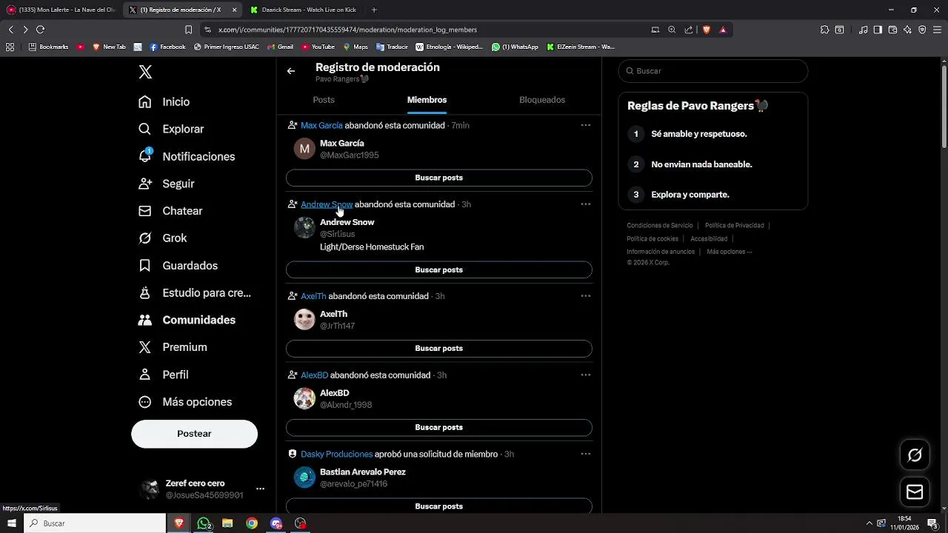Click AxelTh profile avatar thumbnail

pyautogui.click(x=304, y=319)
